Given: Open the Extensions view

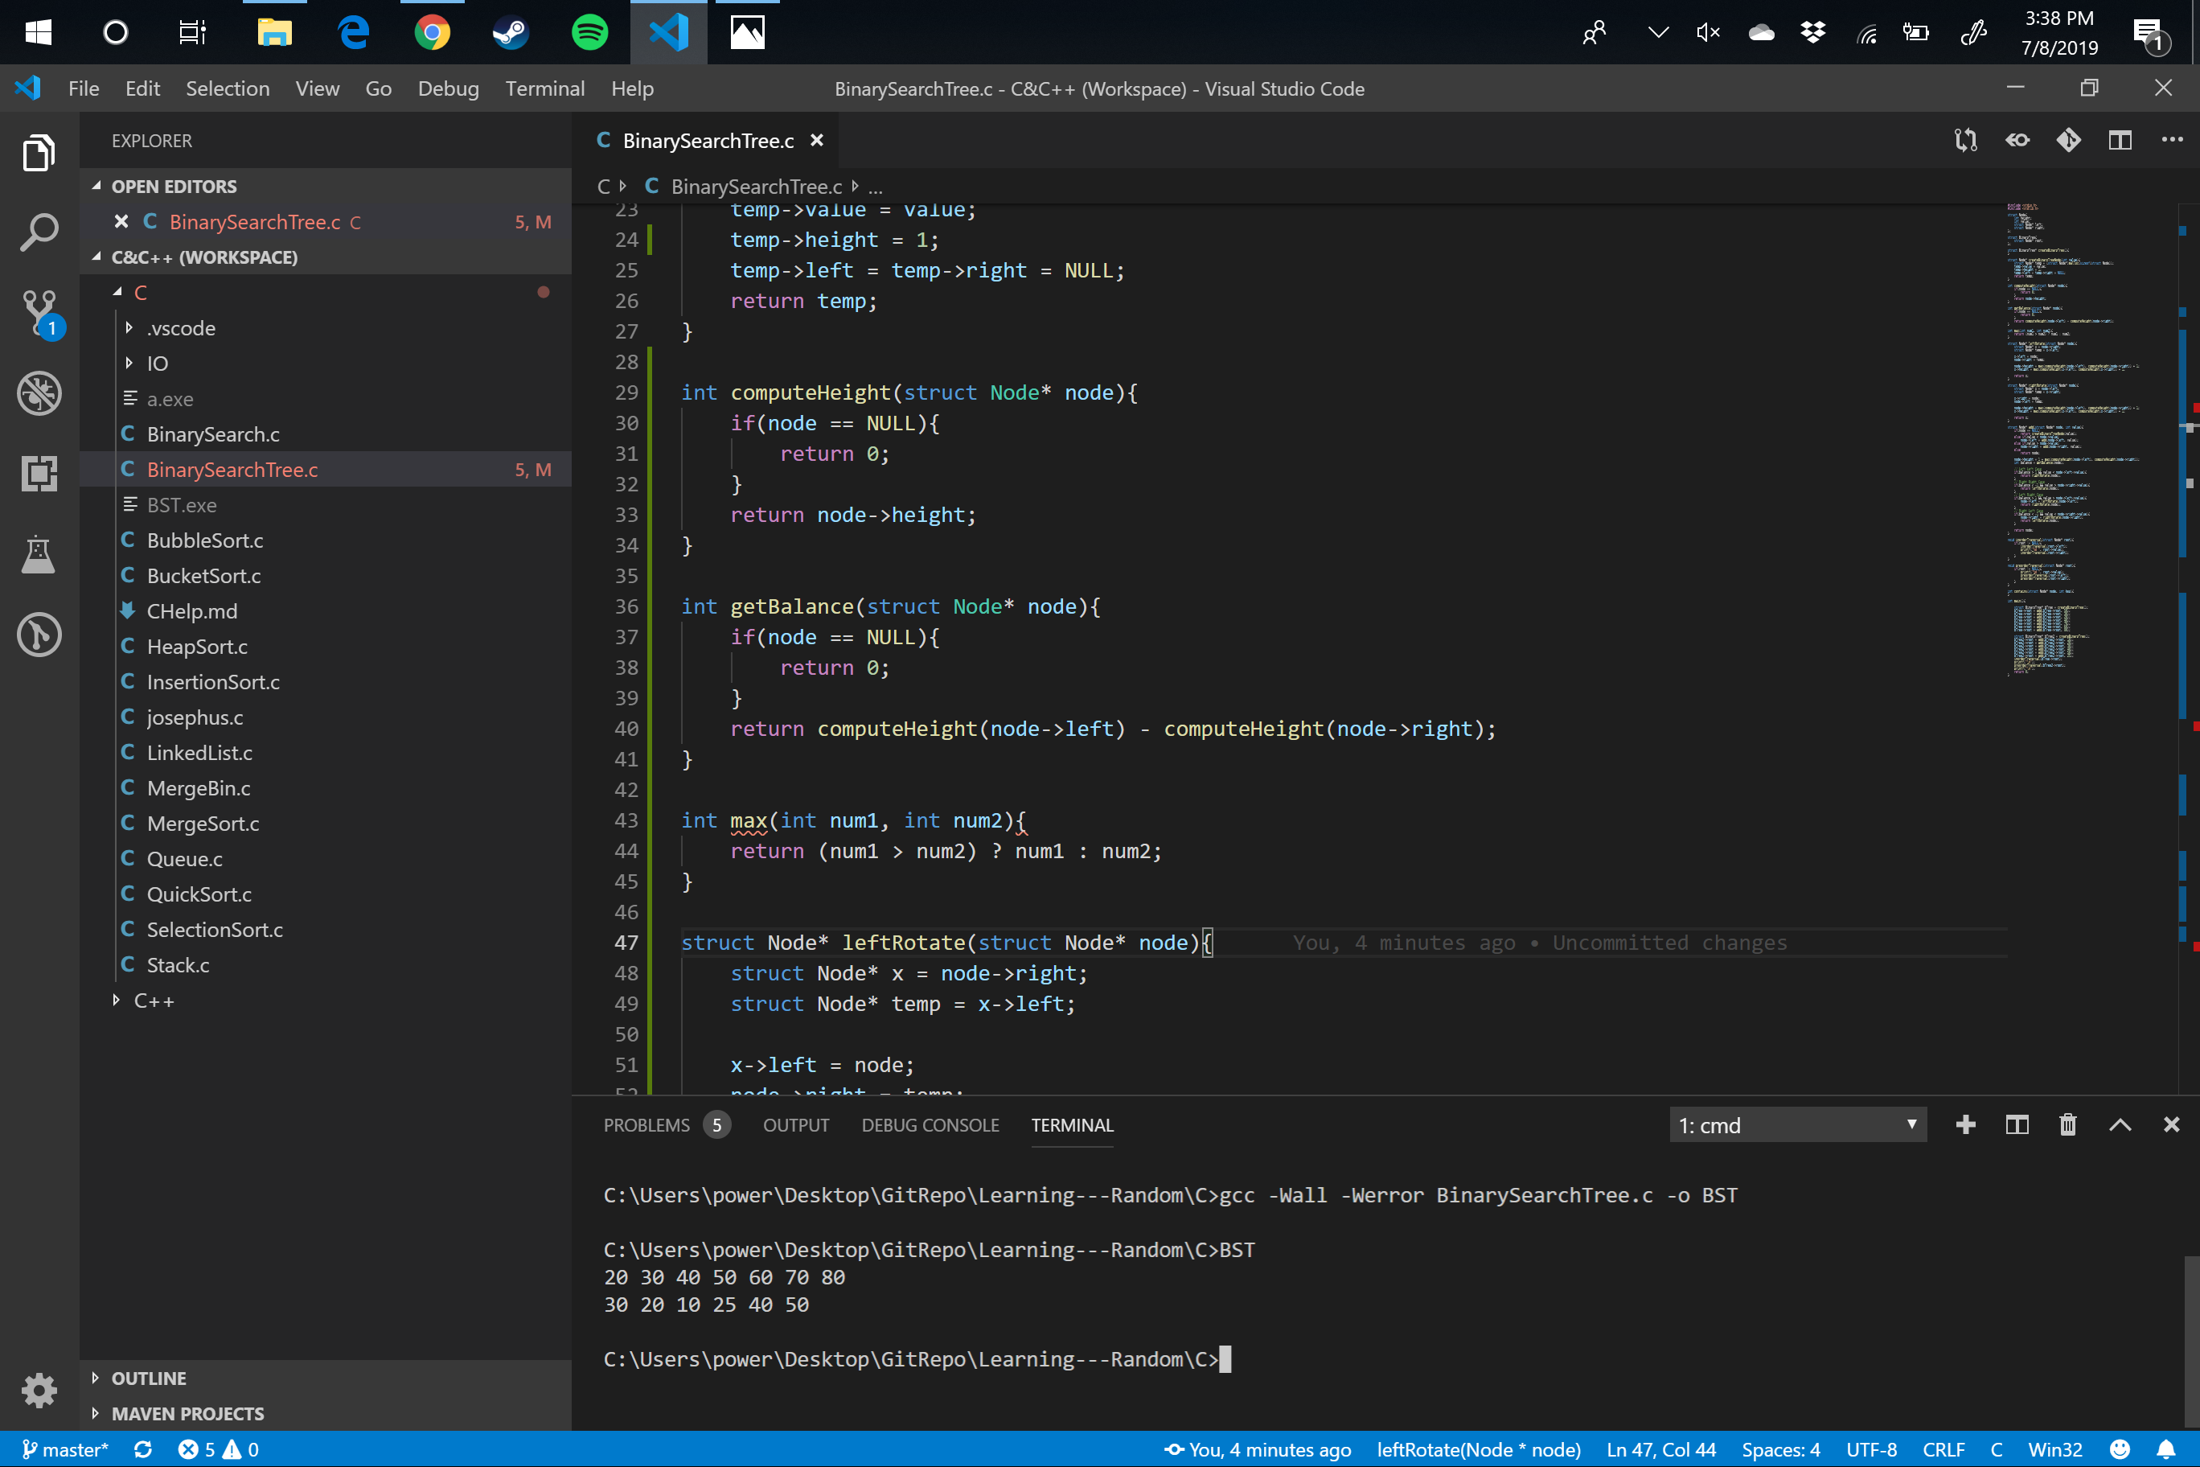Looking at the screenshot, I should coord(39,475).
